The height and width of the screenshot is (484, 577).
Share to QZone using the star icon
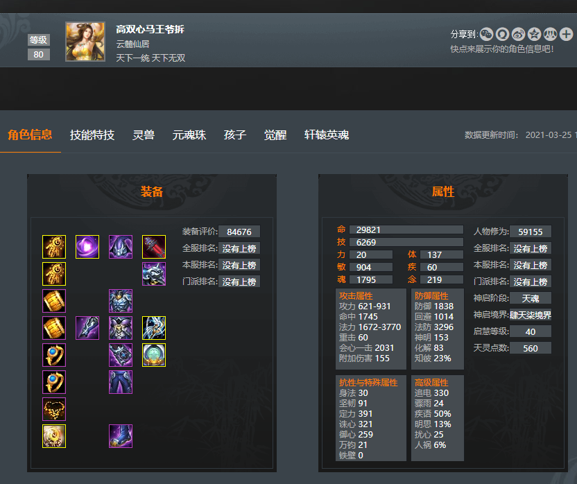pos(534,34)
